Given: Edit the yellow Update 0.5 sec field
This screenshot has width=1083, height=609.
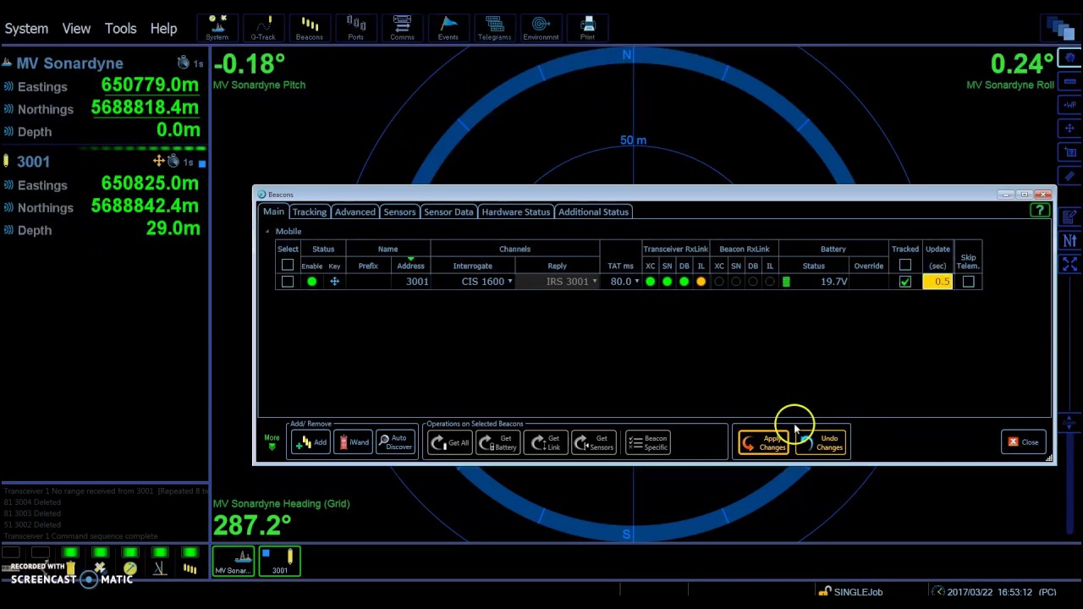Looking at the screenshot, I should tap(937, 282).
